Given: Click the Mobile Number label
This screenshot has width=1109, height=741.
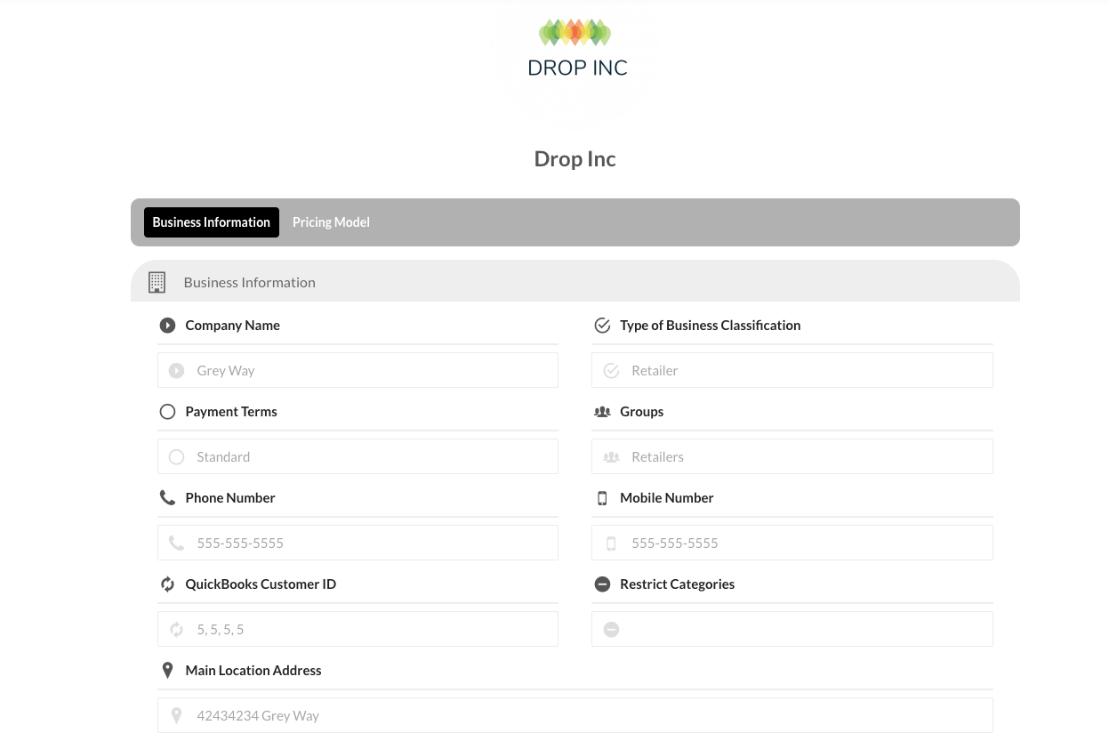Looking at the screenshot, I should click(667, 498).
